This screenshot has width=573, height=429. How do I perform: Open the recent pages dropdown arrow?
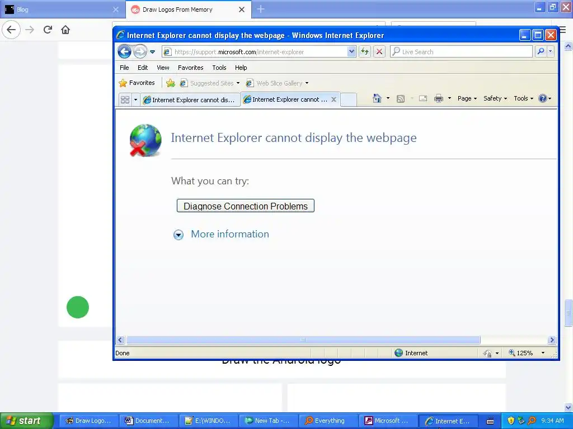[152, 52]
